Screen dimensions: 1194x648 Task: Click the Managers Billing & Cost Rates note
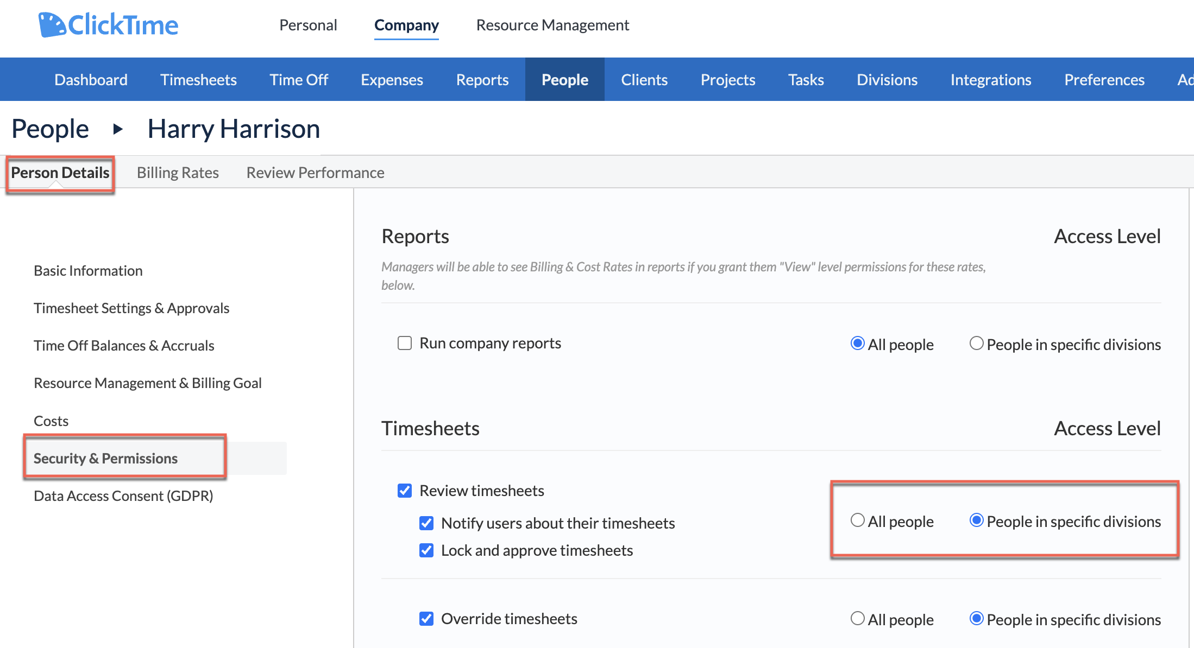pyautogui.click(x=683, y=276)
